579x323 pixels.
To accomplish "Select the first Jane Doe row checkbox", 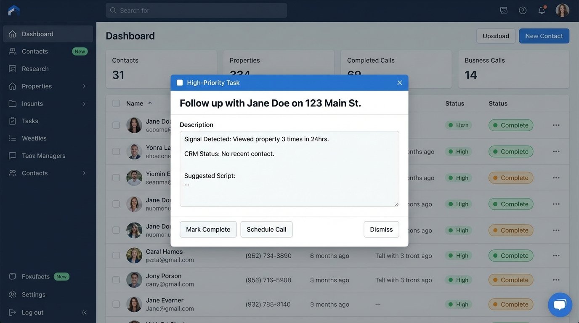I will pyautogui.click(x=115, y=124).
